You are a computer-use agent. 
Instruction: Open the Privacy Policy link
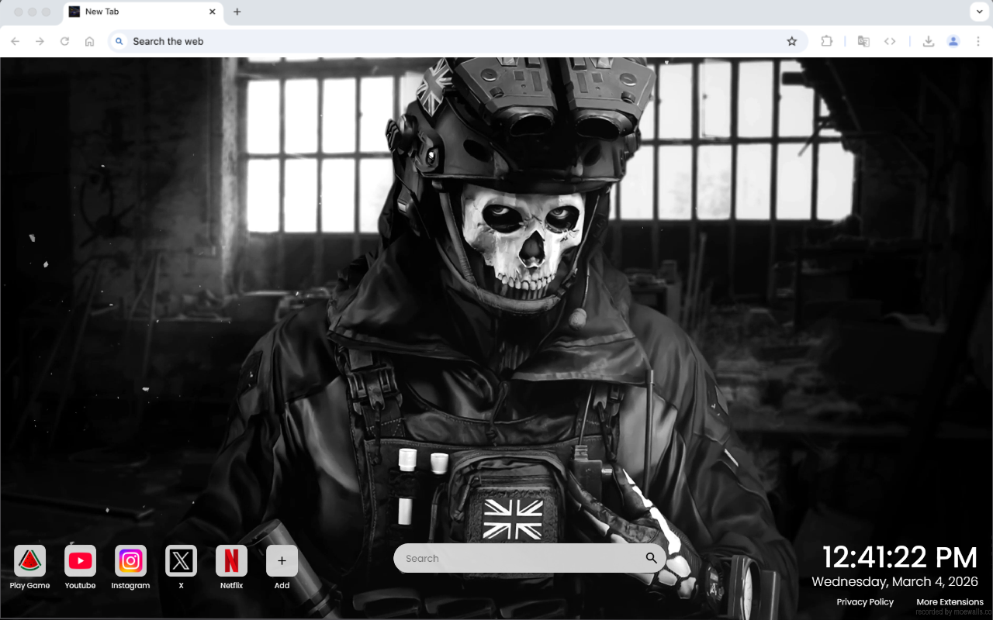865,602
